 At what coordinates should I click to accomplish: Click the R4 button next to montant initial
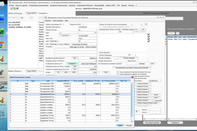click(x=75, y=58)
